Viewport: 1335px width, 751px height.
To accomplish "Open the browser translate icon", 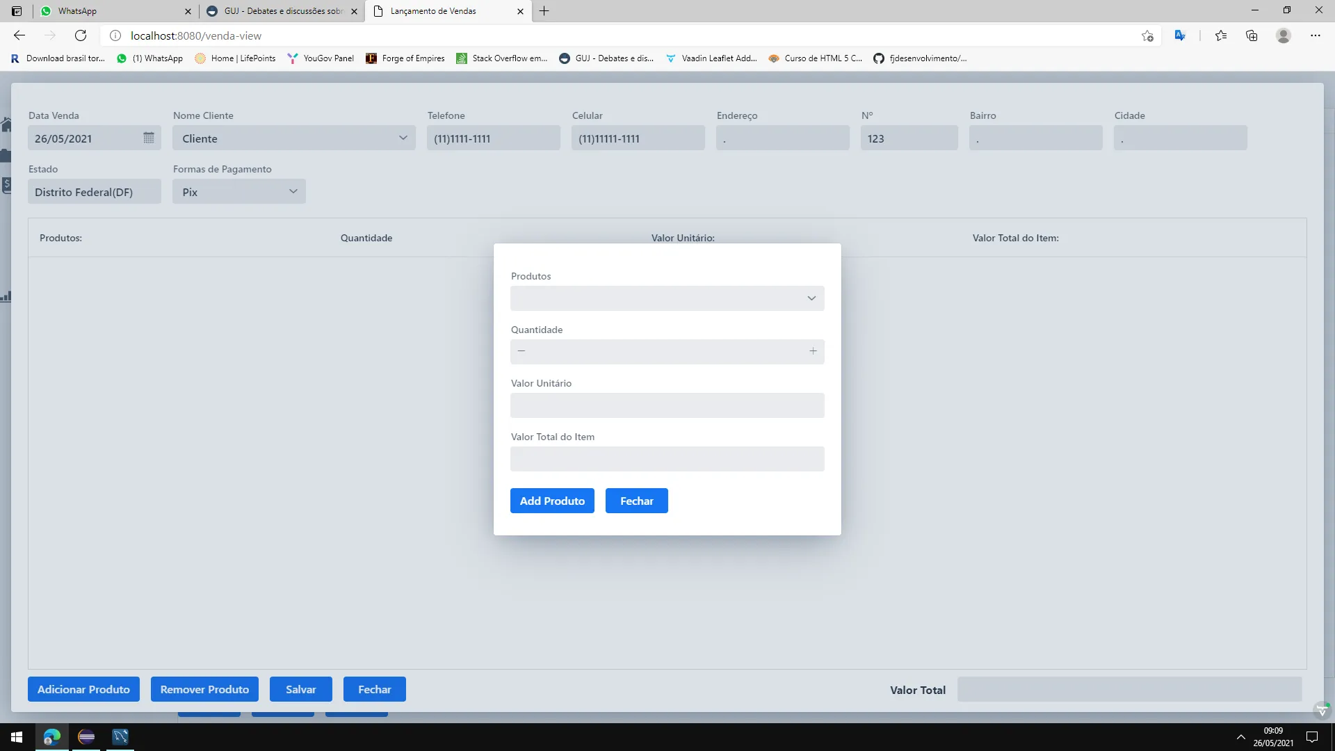I will point(1180,35).
